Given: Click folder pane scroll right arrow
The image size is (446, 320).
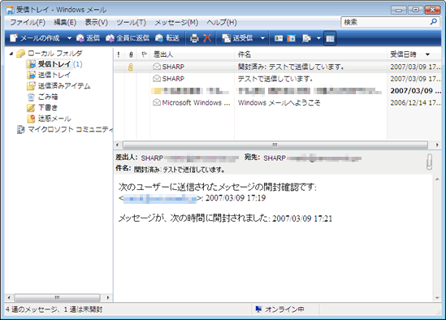Looking at the screenshot, I should click(108, 298).
